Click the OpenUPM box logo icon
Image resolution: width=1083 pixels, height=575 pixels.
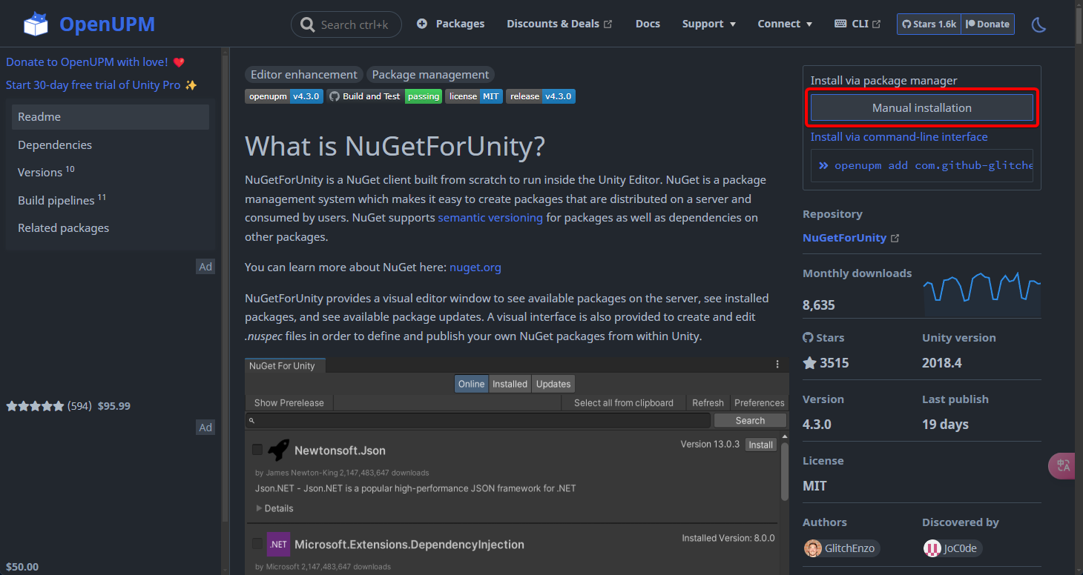click(36, 24)
